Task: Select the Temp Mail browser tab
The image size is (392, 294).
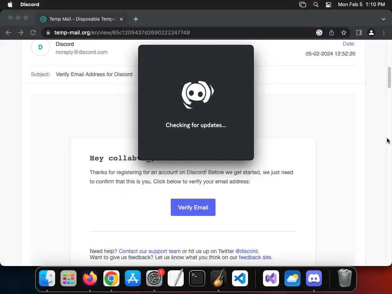Action: coord(82,19)
